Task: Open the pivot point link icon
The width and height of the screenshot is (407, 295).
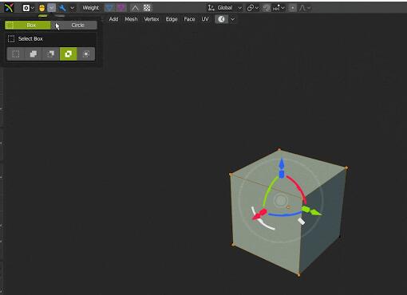Action: click(x=250, y=8)
